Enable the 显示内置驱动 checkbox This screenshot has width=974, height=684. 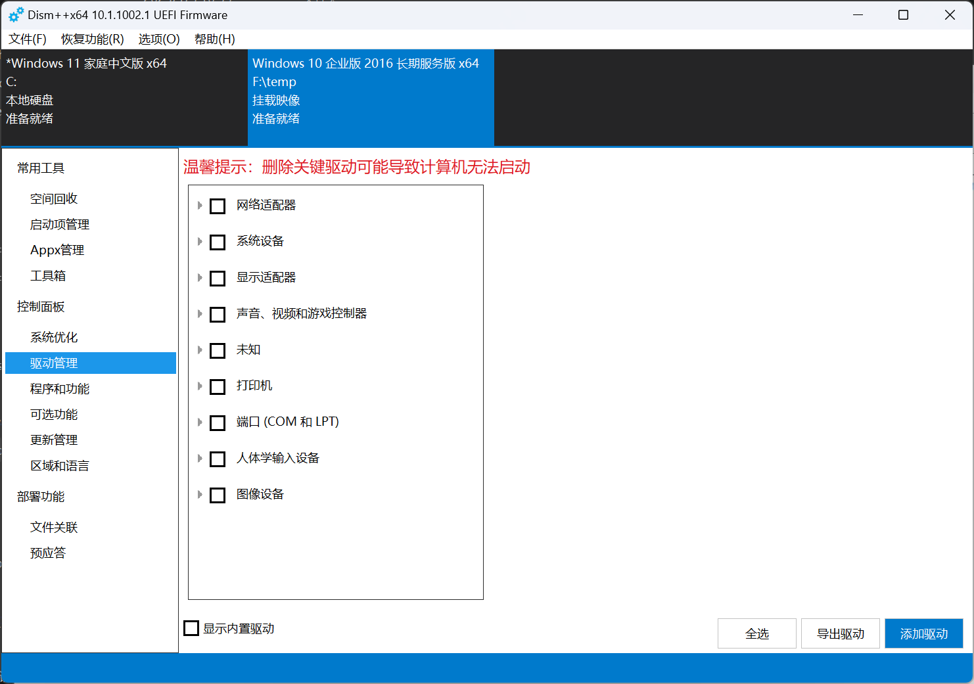pyautogui.click(x=191, y=628)
